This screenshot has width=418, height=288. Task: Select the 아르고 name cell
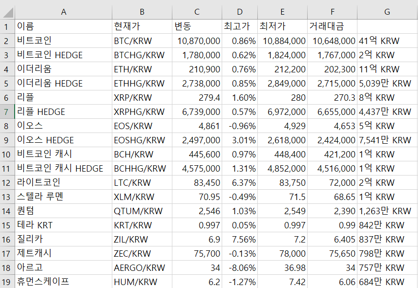click(x=63, y=267)
